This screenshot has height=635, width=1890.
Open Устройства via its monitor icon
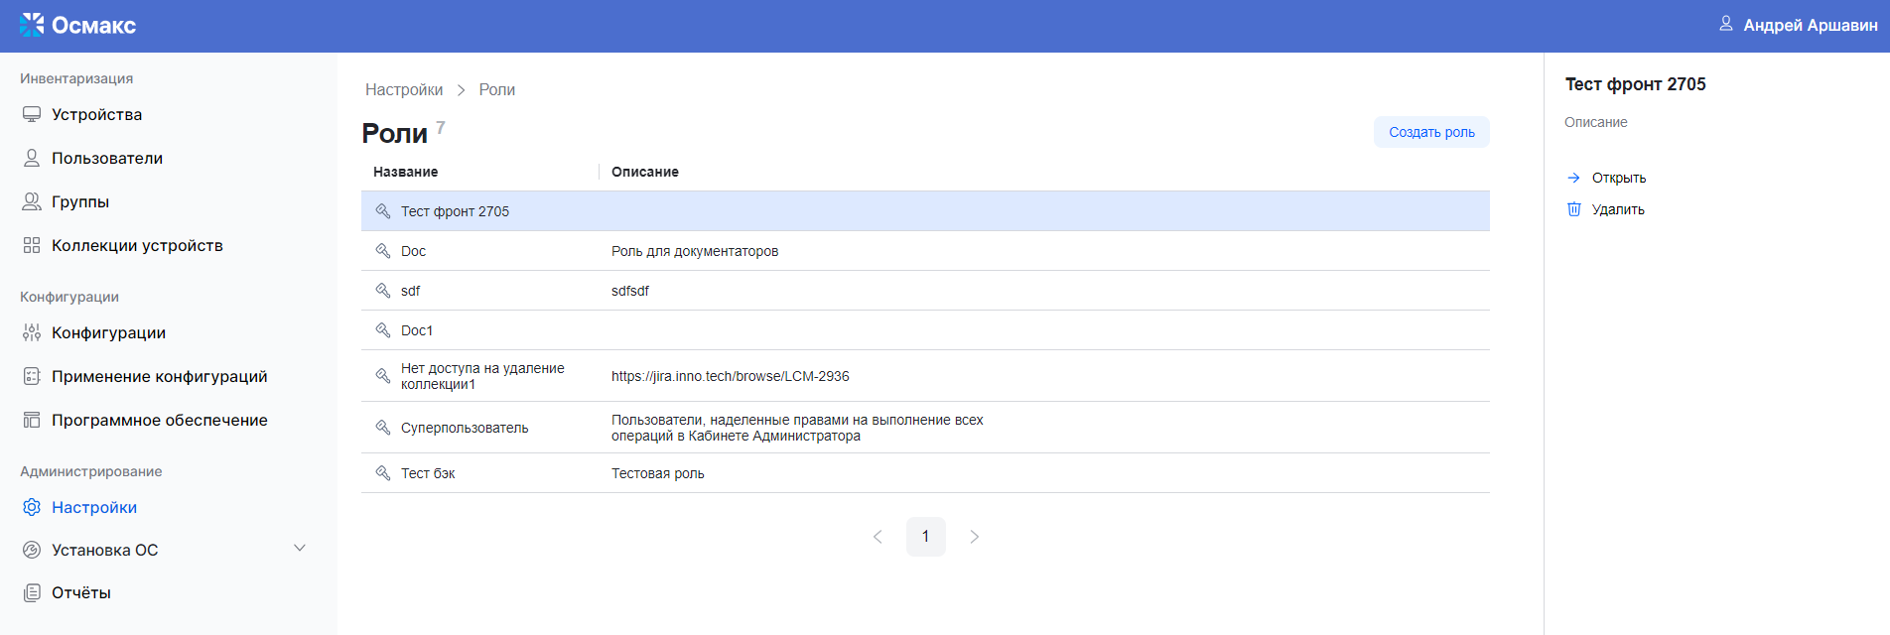tap(32, 114)
